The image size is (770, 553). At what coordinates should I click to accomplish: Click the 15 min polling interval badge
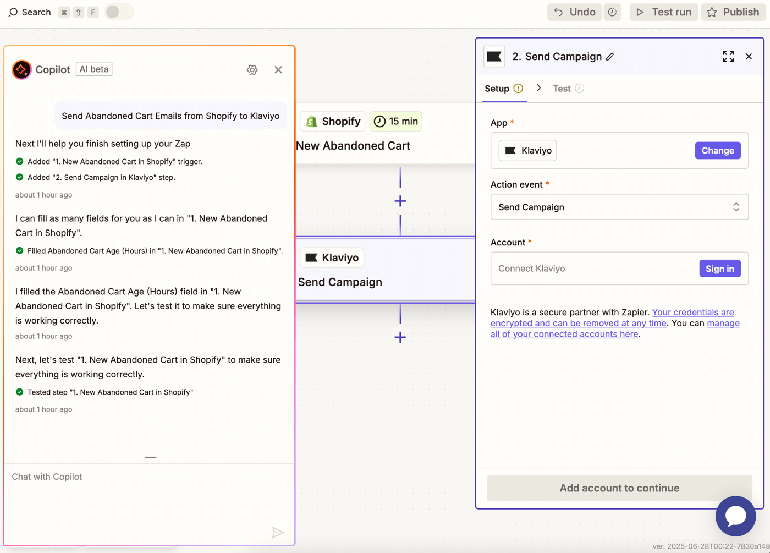tap(396, 121)
